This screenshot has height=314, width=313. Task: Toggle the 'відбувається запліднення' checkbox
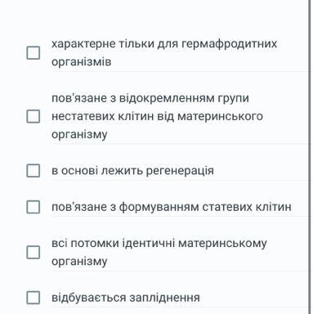pyautogui.click(x=34, y=298)
